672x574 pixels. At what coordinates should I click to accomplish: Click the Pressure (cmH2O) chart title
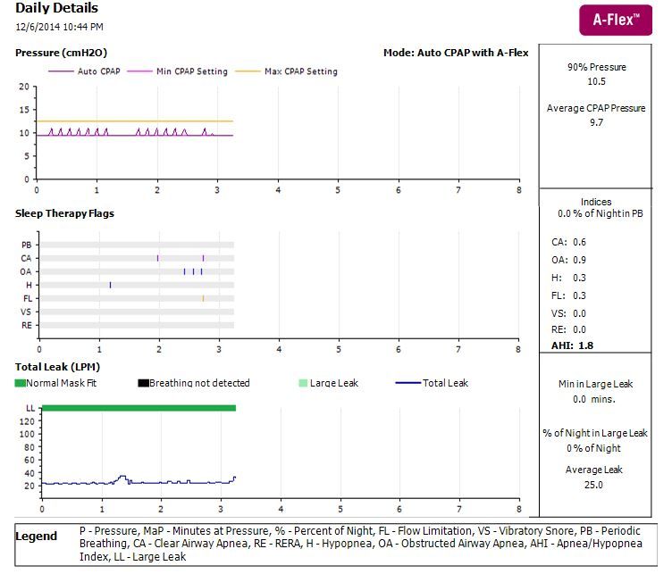tap(61, 53)
